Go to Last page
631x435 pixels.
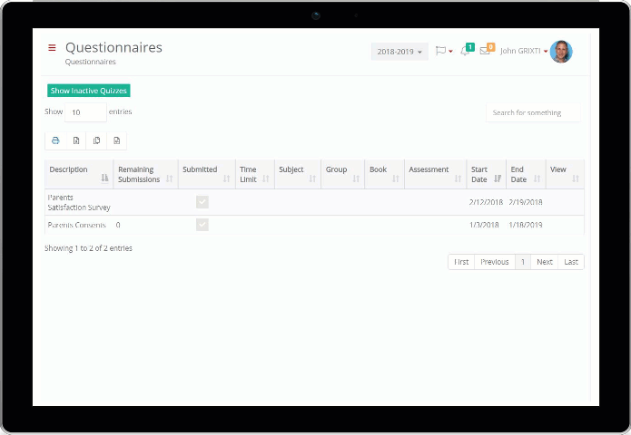pos(571,262)
